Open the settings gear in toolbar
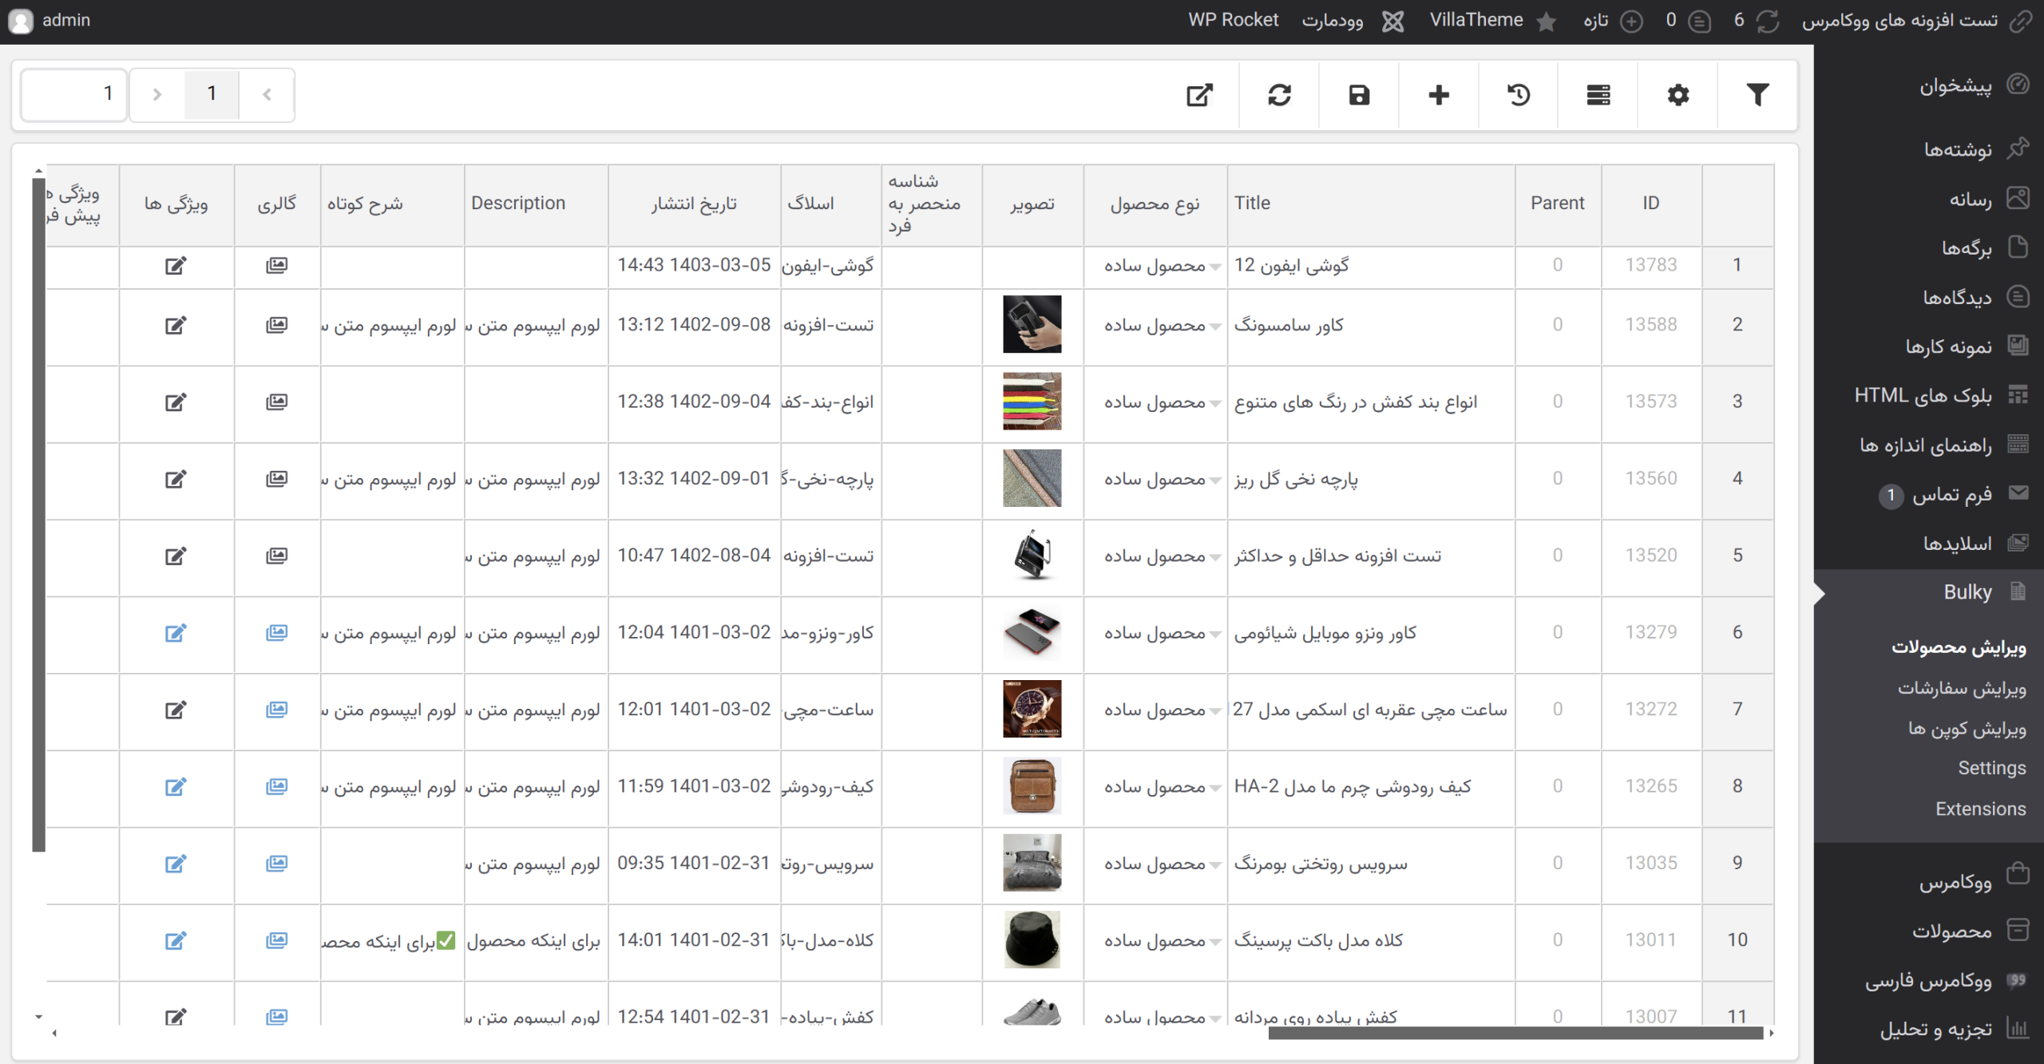This screenshot has width=2044, height=1064. pyautogui.click(x=1678, y=95)
